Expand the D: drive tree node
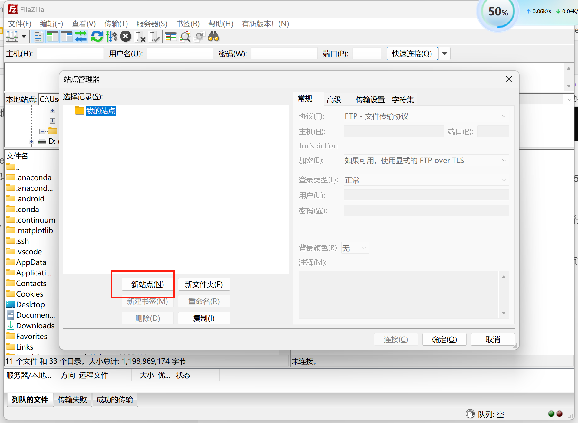The width and height of the screenshot is (578, 423). tap(31, 142)
